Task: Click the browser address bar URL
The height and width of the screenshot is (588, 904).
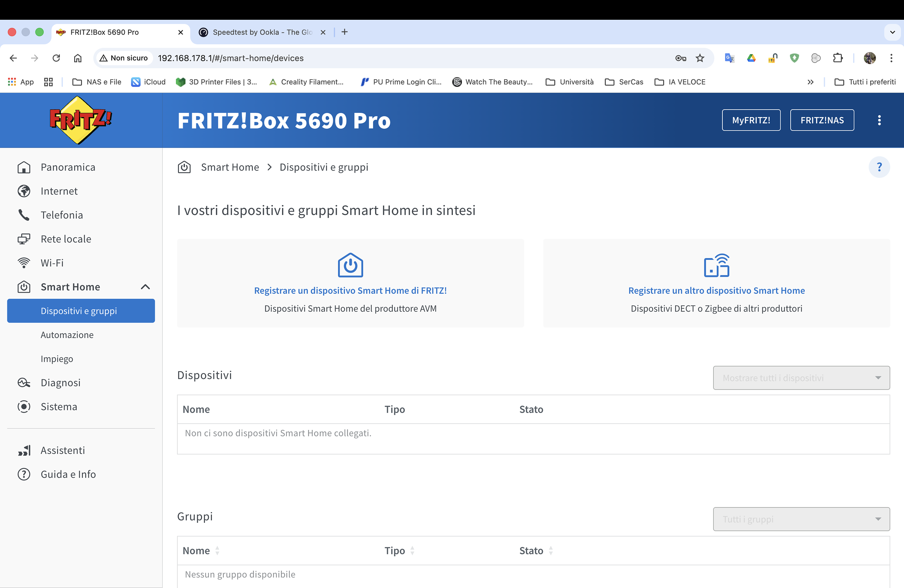Action: 231,58
